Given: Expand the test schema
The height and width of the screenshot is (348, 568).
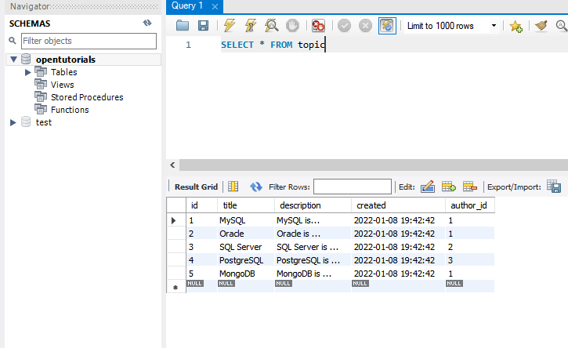Looking at the screenshot, I should (x=13, y=122).
